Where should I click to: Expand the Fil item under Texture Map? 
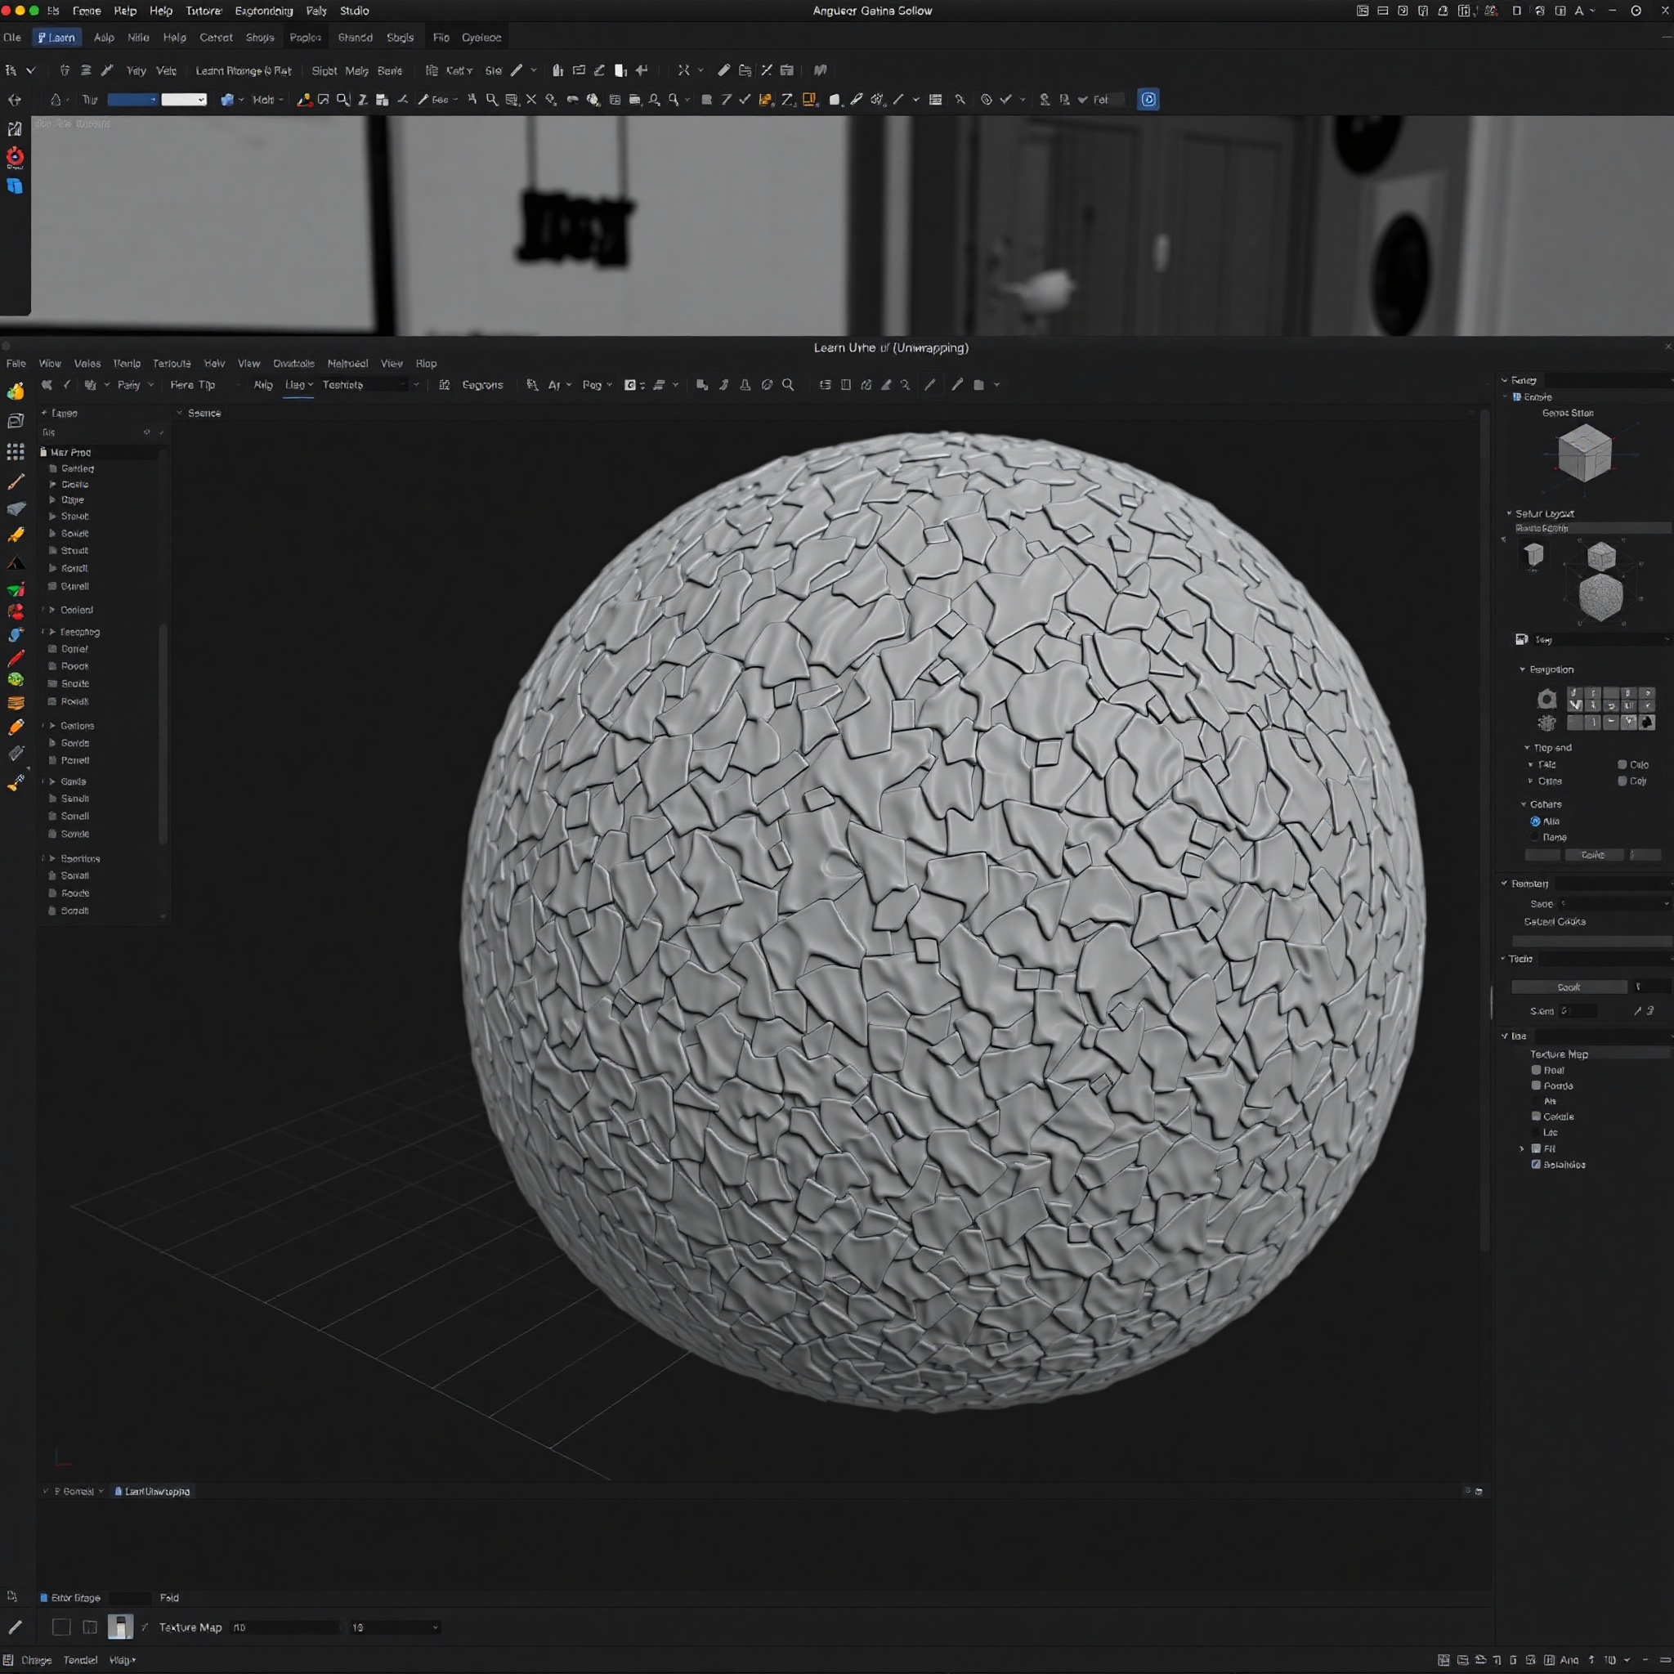coord(1521,1148)
